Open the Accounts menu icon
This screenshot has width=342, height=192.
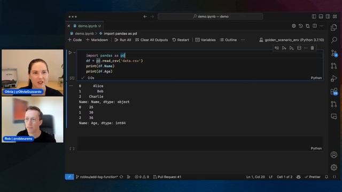(333, 155)
